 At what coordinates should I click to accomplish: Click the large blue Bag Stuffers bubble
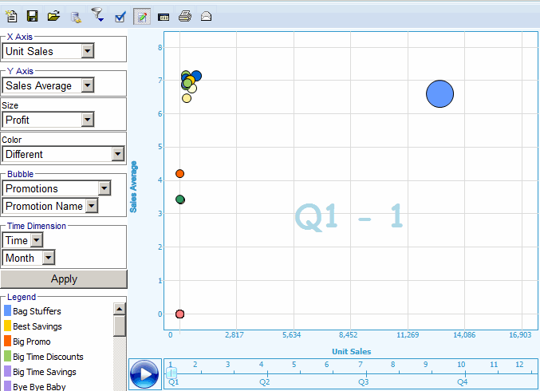[439, 93]
